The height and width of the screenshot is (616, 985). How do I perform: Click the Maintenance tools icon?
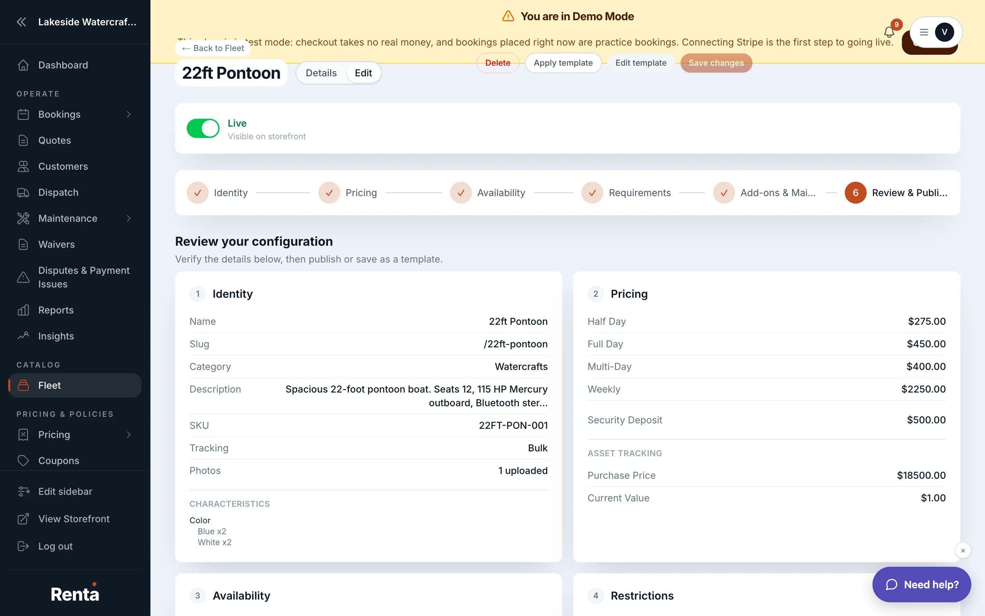(x=23, y=218)
